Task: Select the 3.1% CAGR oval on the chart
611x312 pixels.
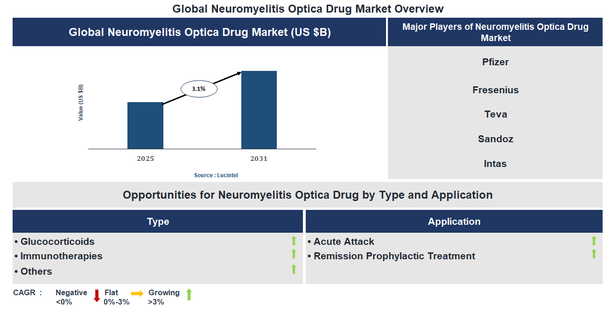Action: 199,89
